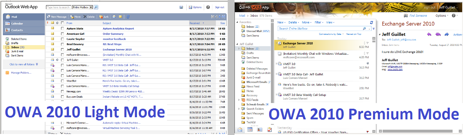Check the WootBot message checkbox in Light Mode
The image size is (464, 135).
pyautogui.click(x=62, y=81)
